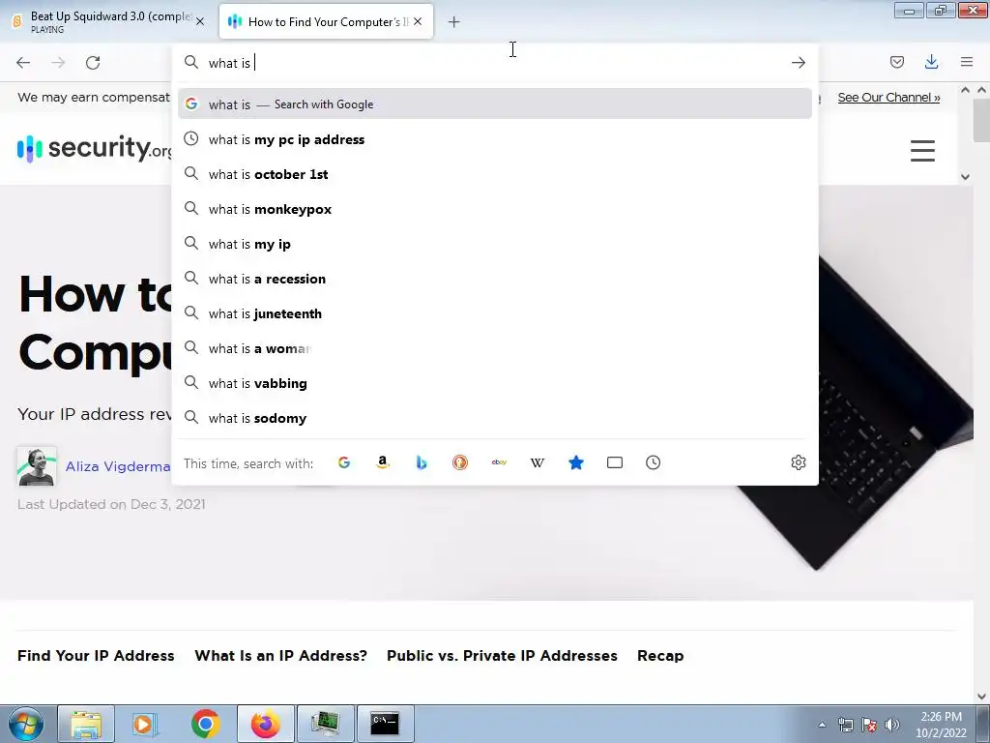Viewport: 990px width, 743px height.
Task: Open the Firefox downloads panel
Action: coord(931,62)
